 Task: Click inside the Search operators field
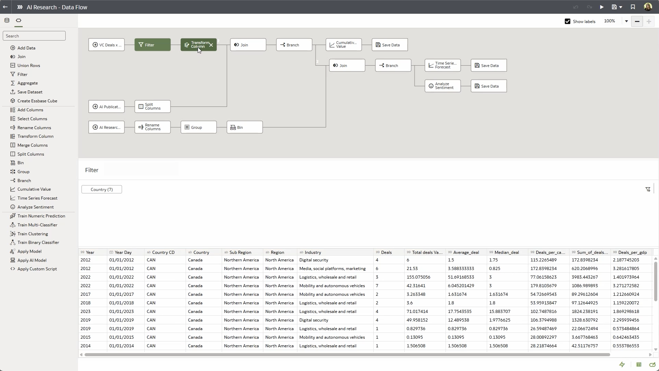[34, 35]
